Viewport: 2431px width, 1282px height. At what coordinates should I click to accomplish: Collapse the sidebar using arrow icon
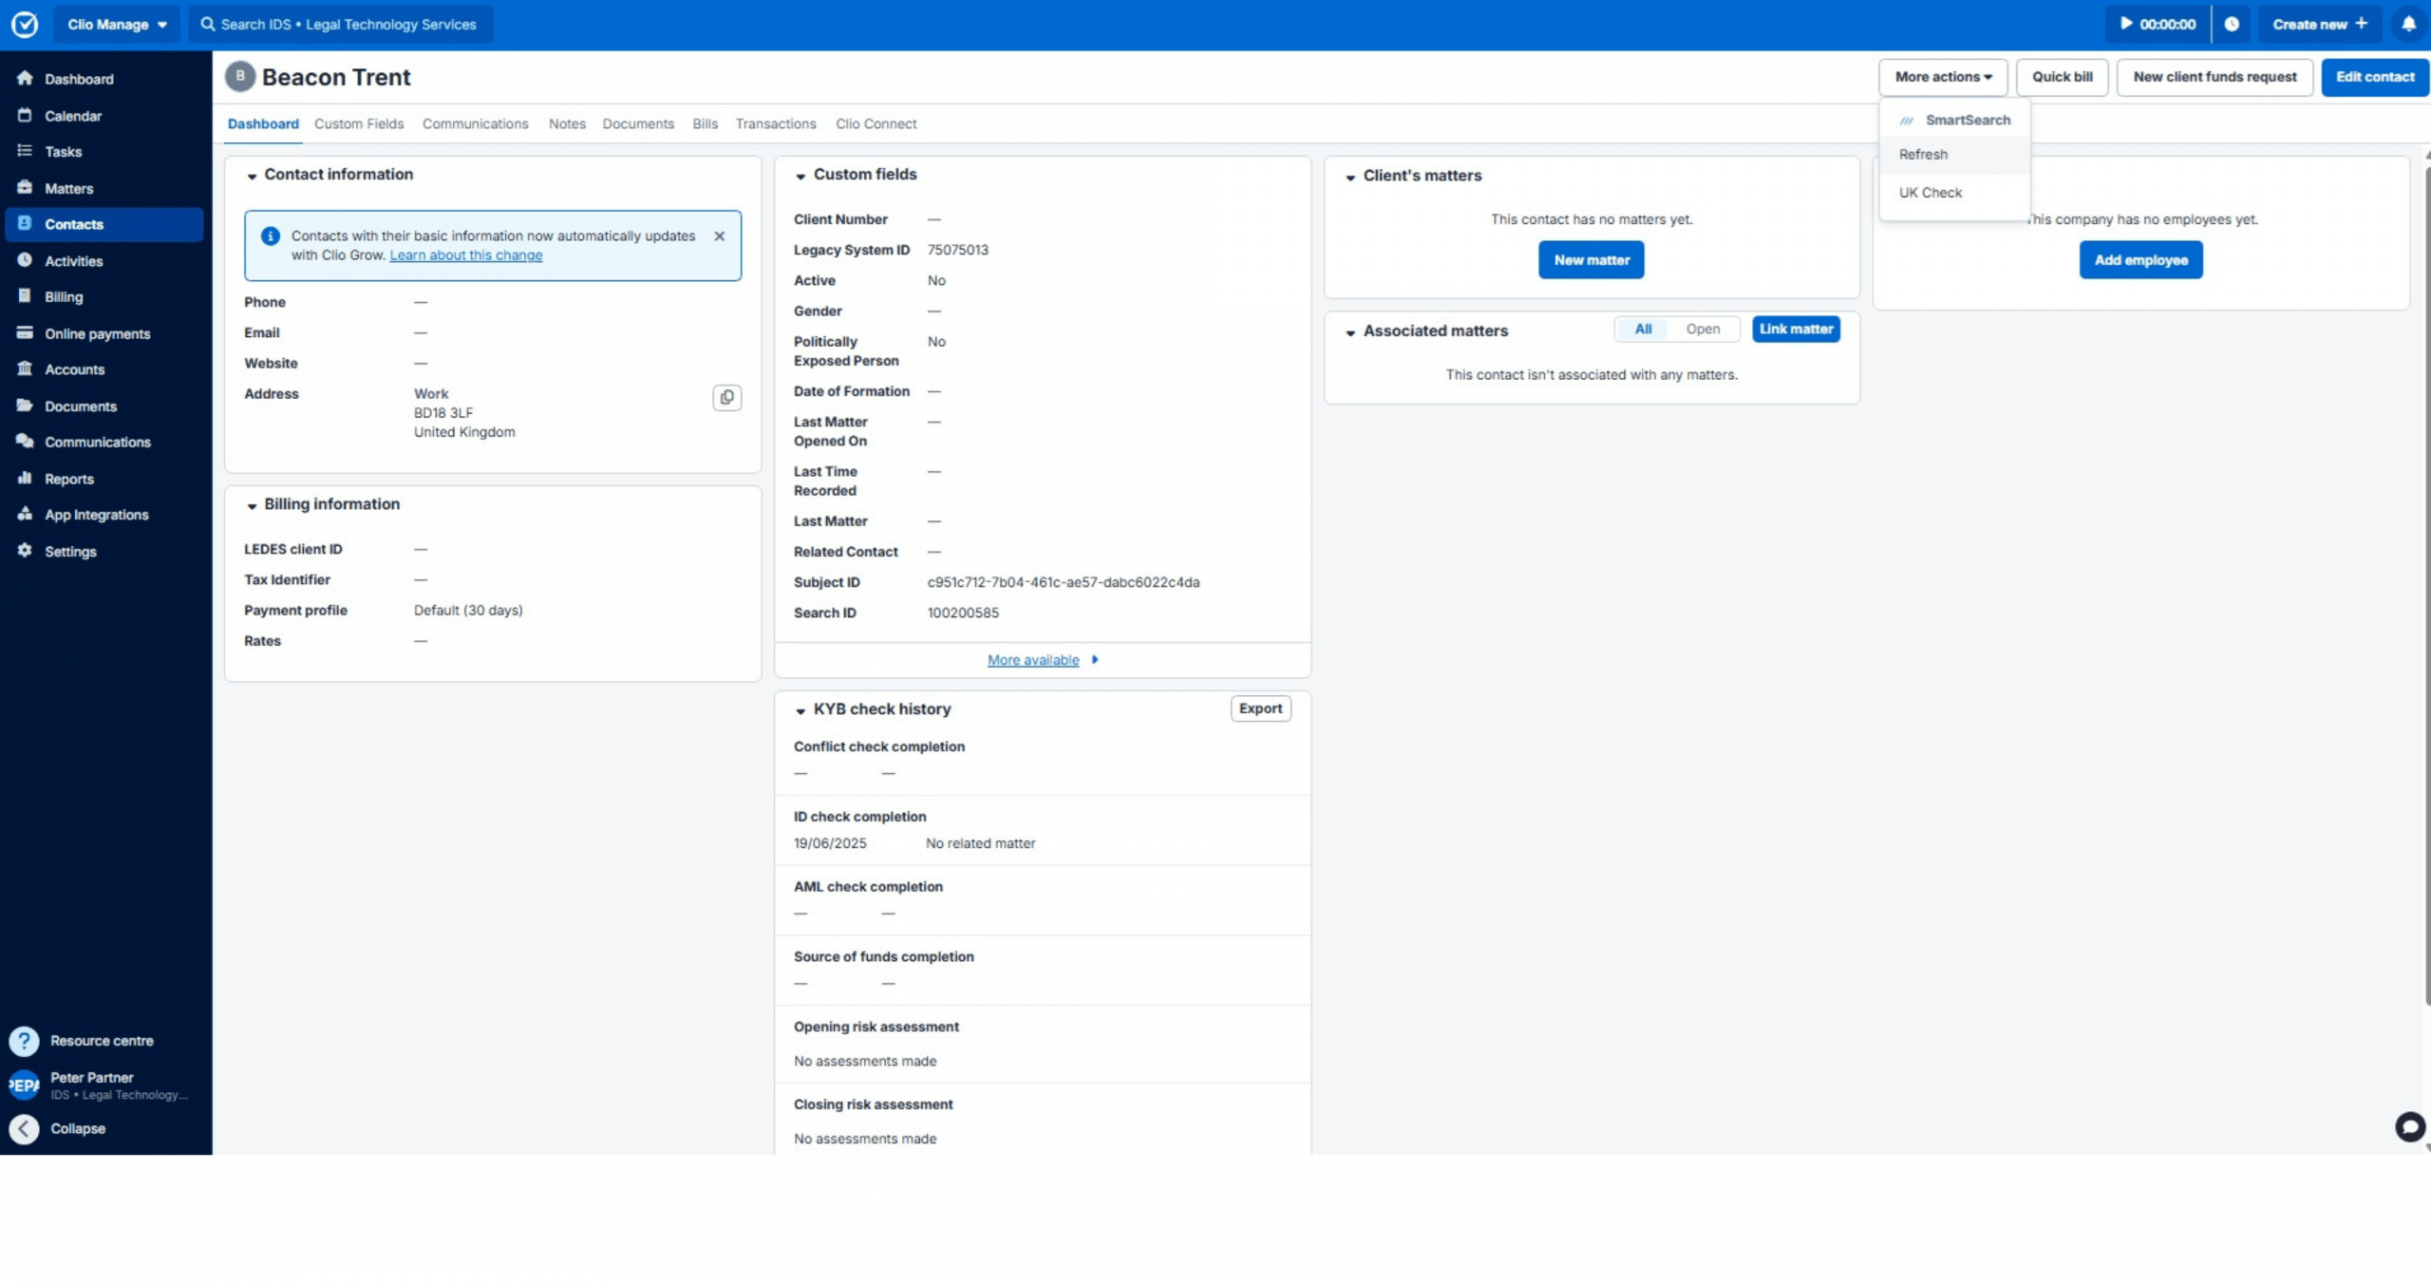[24, 1128]
